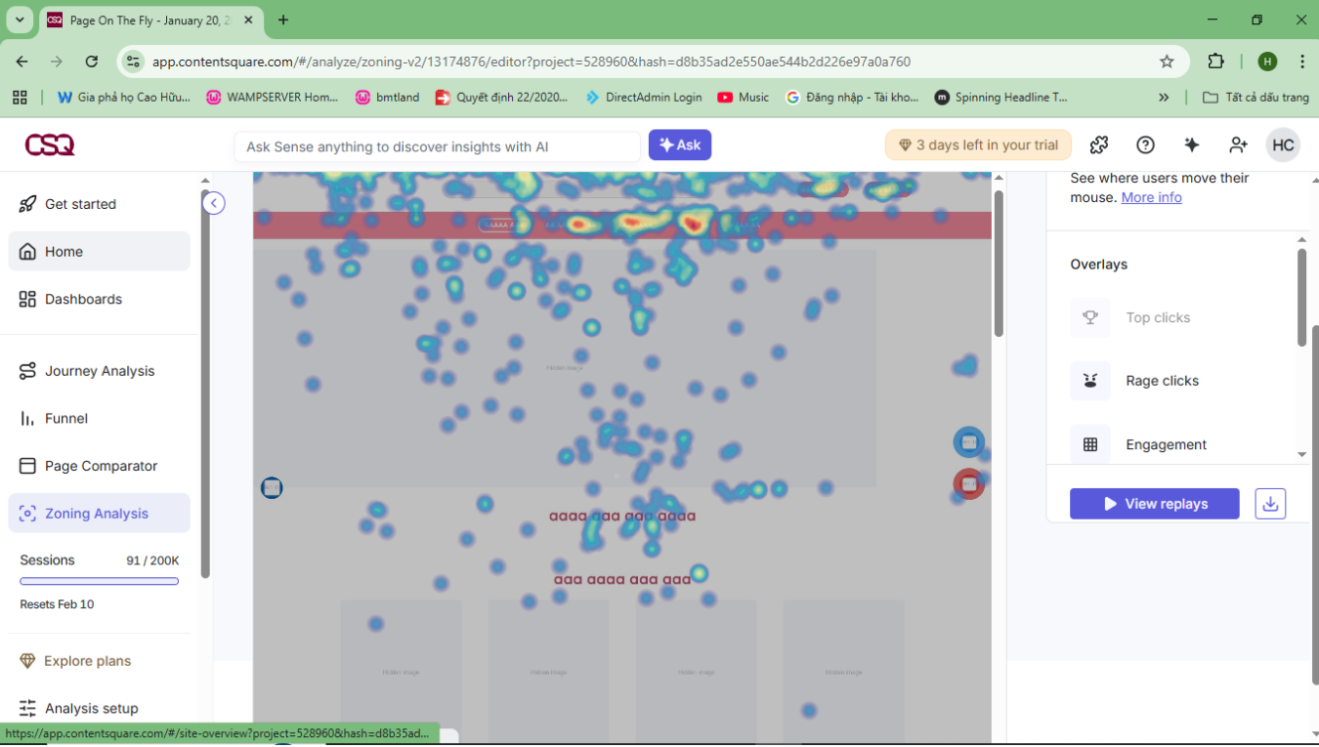Screen dimensions: 1319x747
Task: Open the Music bookmark
Action: click(x=744, y=98)
